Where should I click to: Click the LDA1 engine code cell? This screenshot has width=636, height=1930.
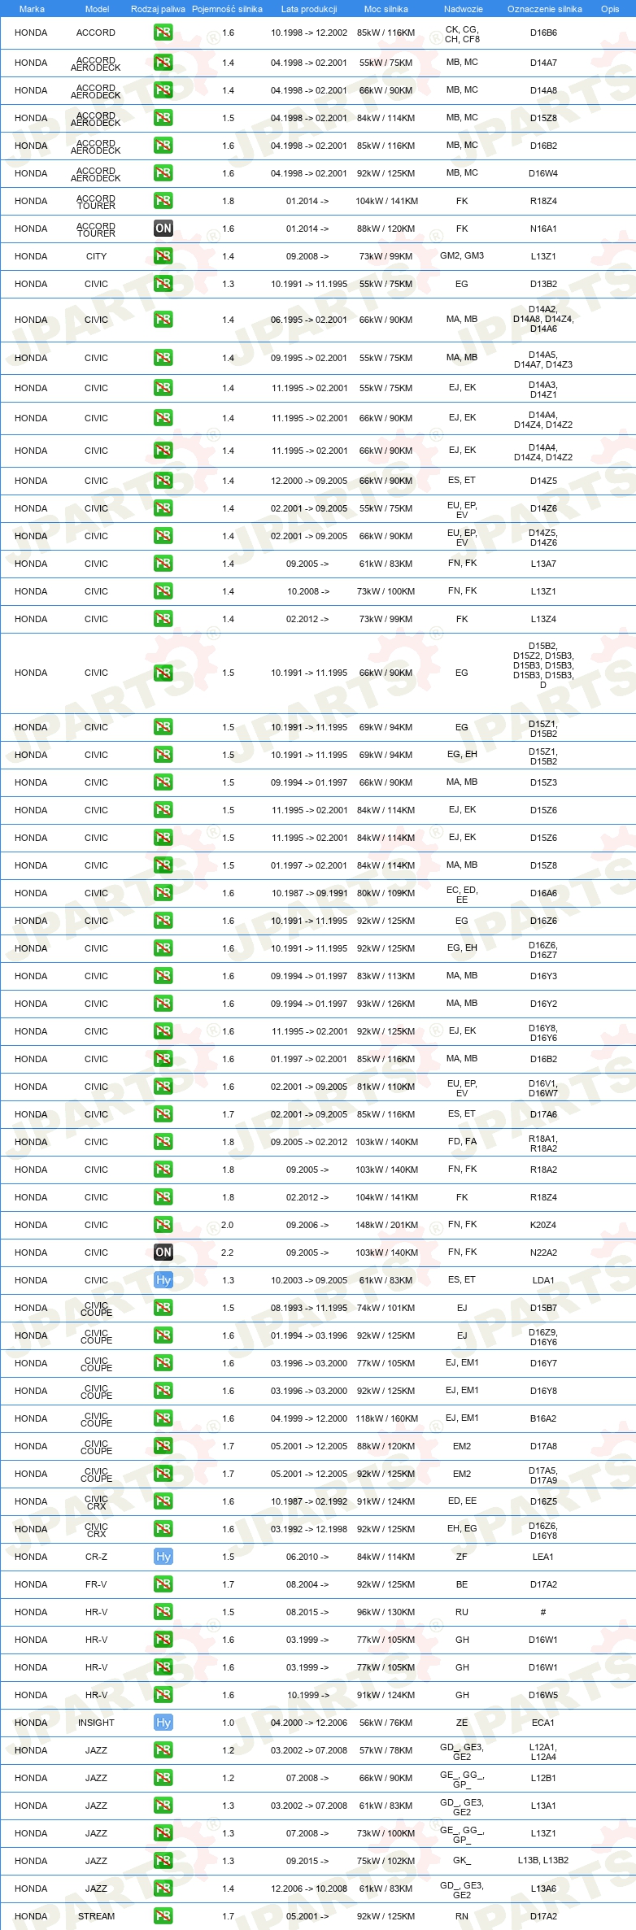click(x=543, y=1280)
